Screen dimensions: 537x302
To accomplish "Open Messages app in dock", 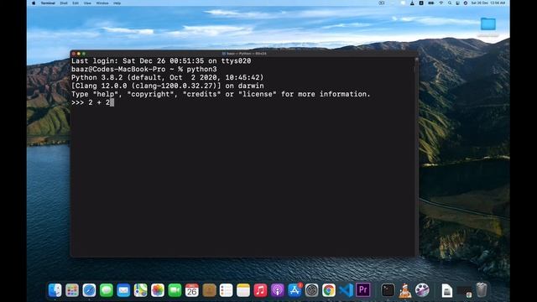I will tap(107, 290).
